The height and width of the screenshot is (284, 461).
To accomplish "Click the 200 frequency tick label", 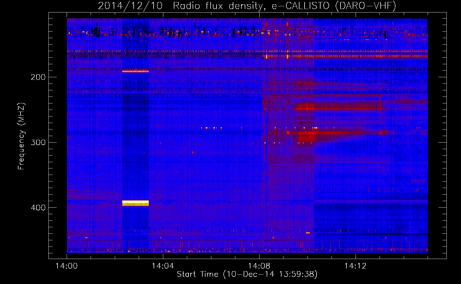I will 38,77.
